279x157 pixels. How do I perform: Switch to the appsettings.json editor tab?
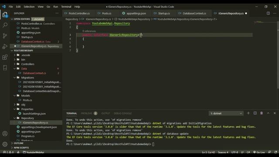(x=136, y=14)
